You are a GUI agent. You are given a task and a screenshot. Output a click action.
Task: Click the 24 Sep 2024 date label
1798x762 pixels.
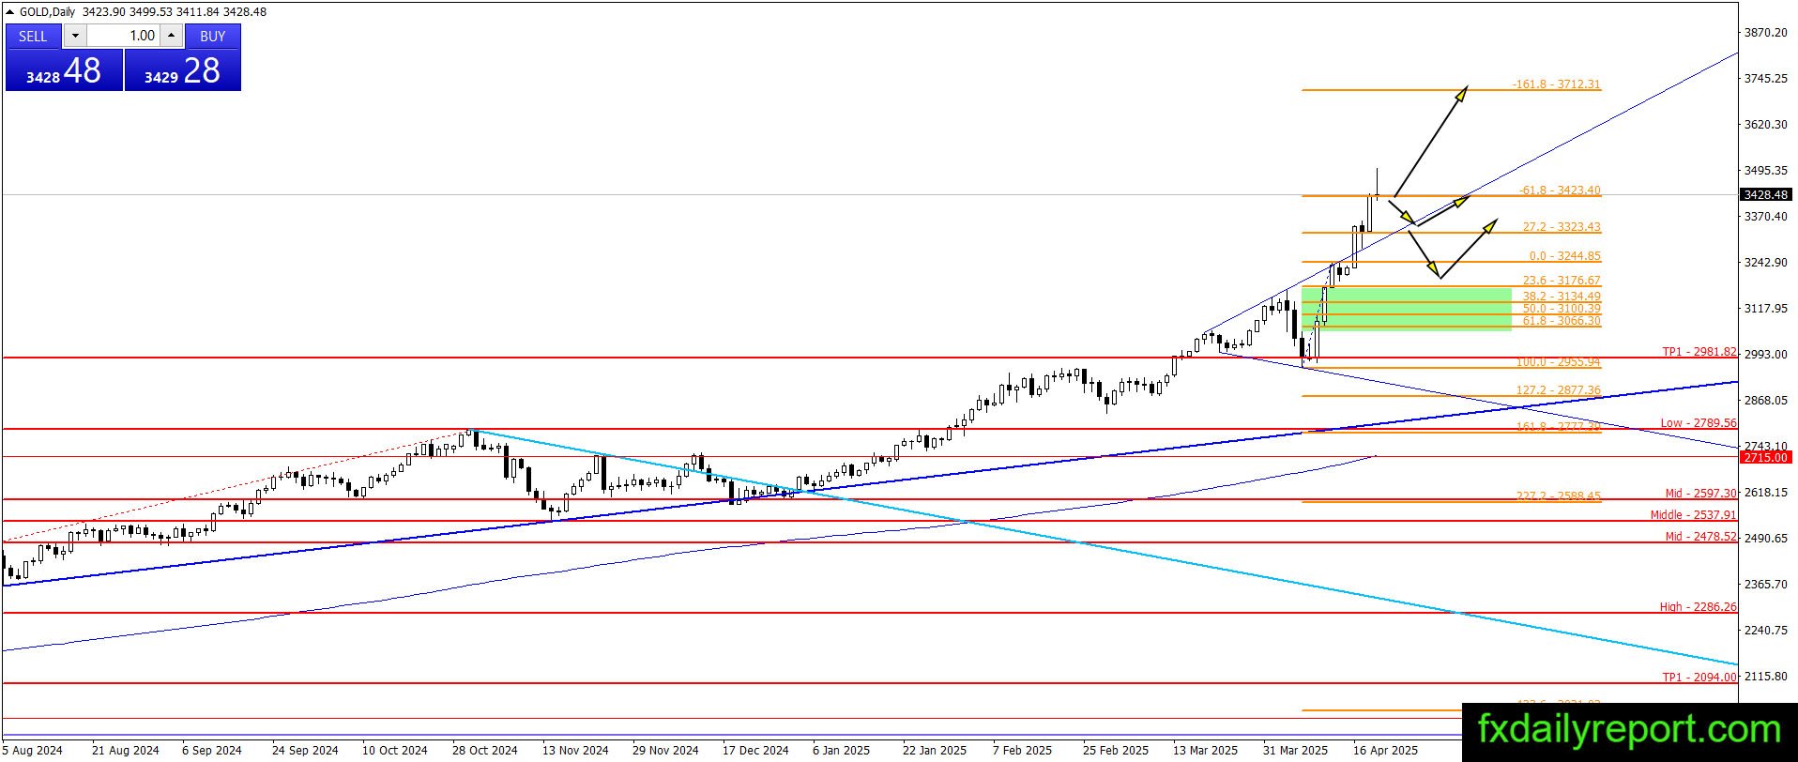pos(305,751)
